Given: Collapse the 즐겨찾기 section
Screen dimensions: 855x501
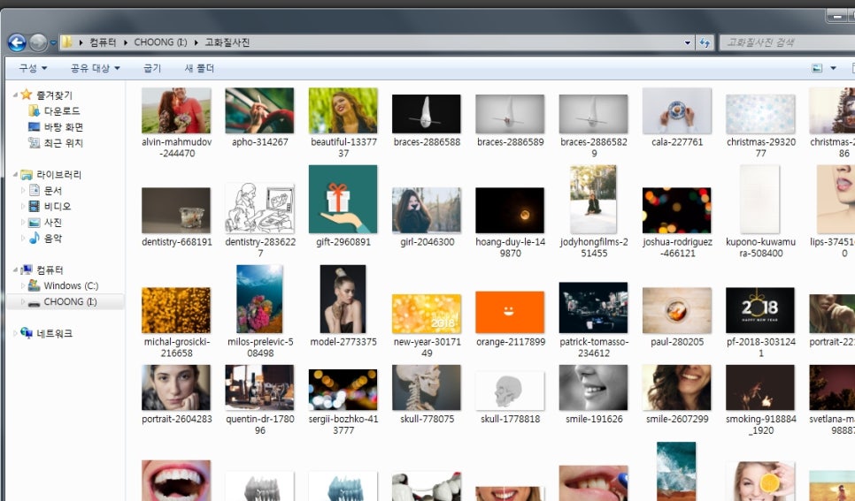Looking at the screenshot, I should pyautogui.click(x=15, y=95).
